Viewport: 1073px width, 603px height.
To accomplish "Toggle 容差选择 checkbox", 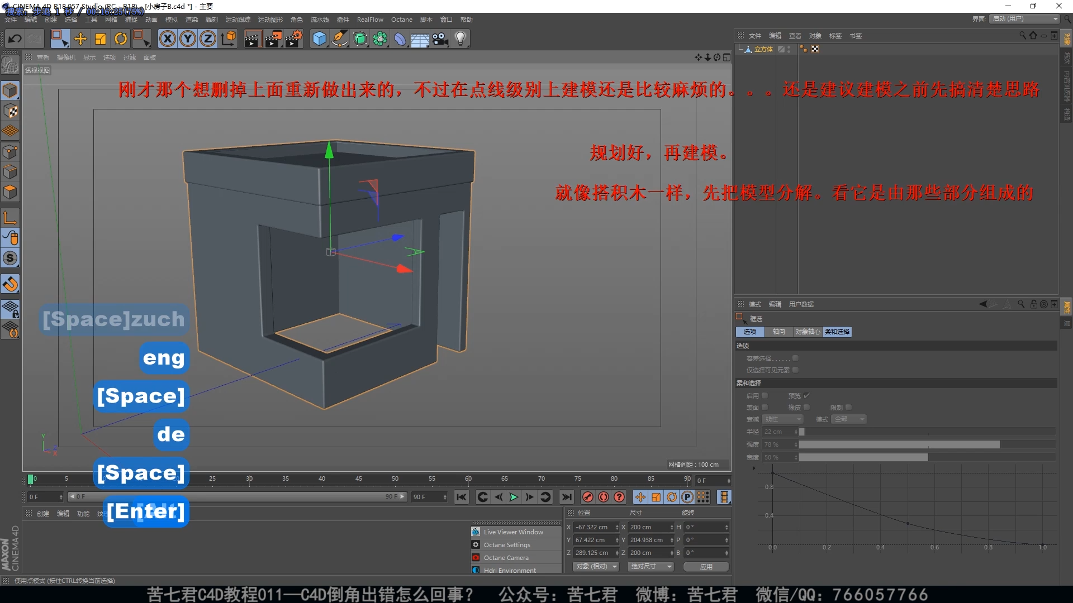I will tap(795, 358).
